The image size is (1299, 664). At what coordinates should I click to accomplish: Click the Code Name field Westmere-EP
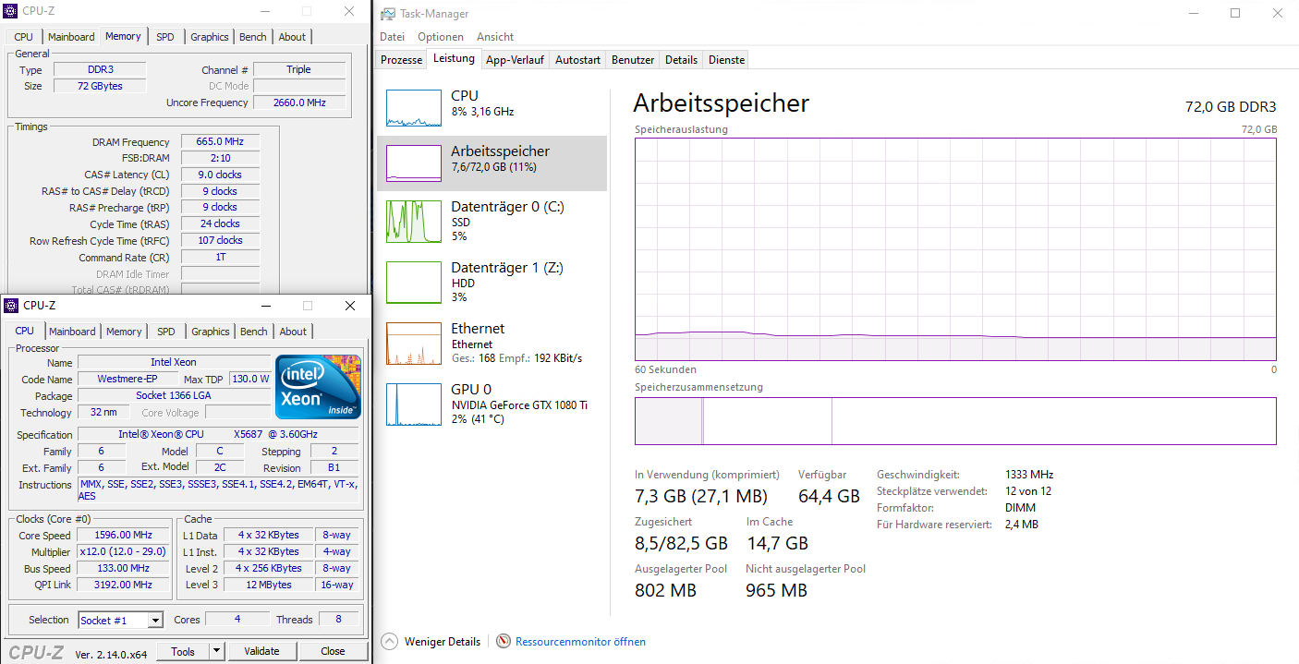point(127,379)
